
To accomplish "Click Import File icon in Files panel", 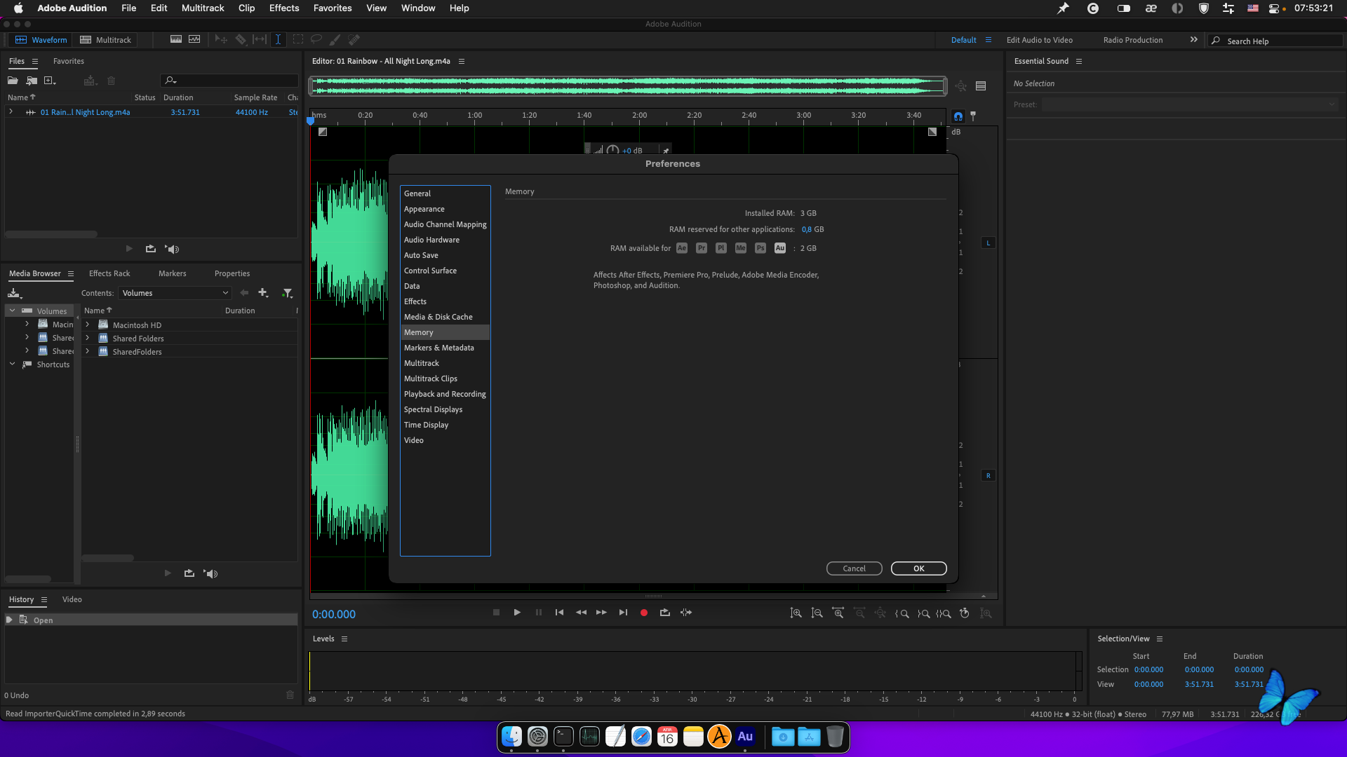I will [32, 81].
